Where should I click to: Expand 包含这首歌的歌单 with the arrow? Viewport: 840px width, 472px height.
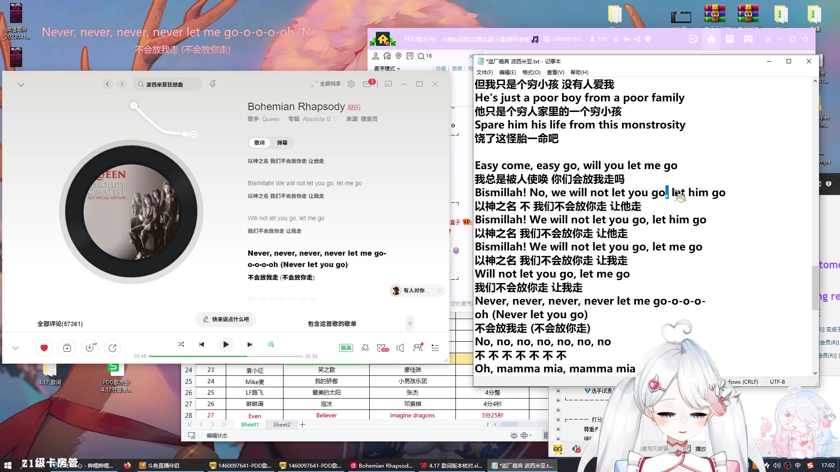[x=410, y=323]
